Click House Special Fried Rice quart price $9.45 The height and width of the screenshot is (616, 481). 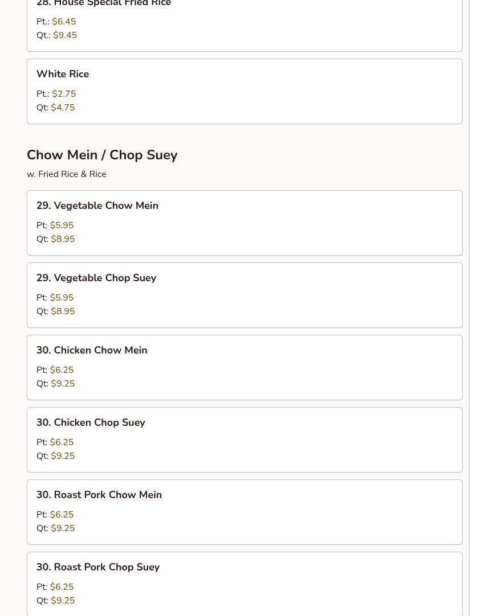pos(65,35)
